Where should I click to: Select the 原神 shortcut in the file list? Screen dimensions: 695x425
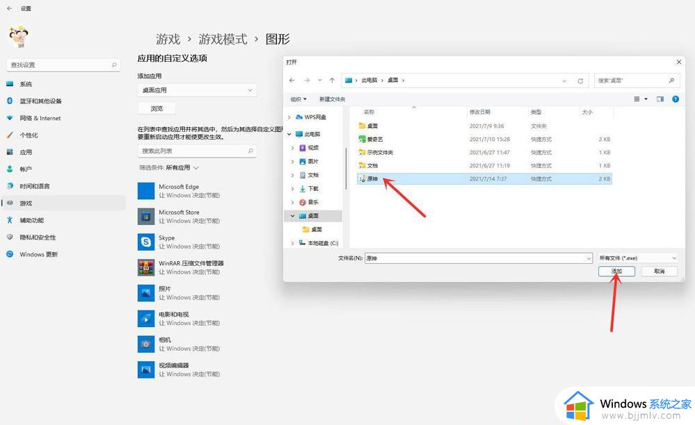(x=484, y=178)
